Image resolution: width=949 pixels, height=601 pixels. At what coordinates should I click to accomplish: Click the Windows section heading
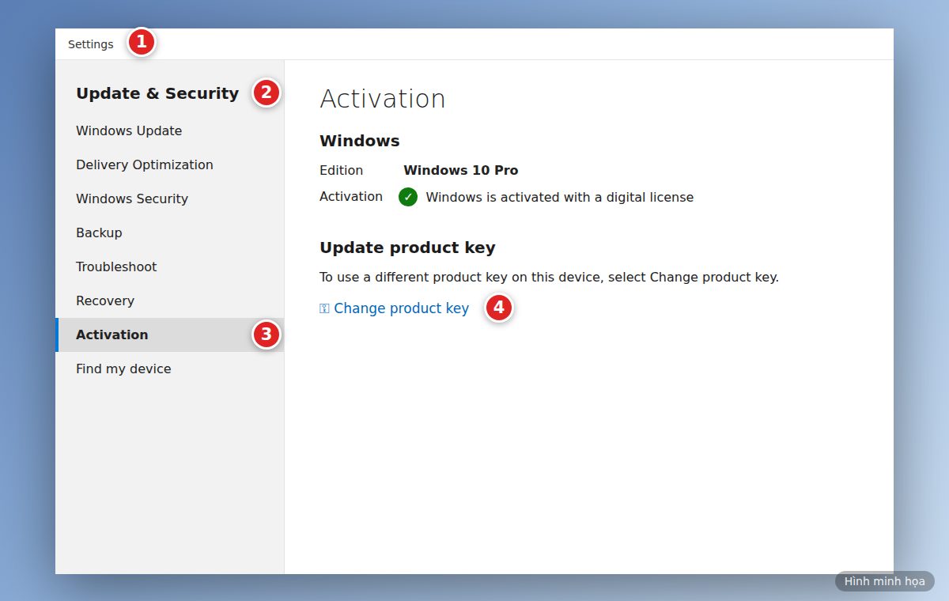tap(360, 142)
